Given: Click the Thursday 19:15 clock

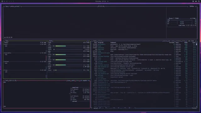Looking at the screenshot, I should tap(100, 1).
